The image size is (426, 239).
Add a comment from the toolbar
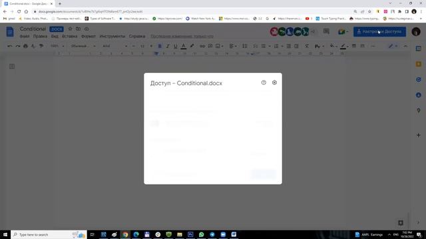pyautogui.click(x=210, y=46)
